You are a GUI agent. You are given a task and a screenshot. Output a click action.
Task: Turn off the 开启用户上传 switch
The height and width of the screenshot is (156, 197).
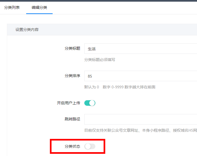[x=90, y=103]
